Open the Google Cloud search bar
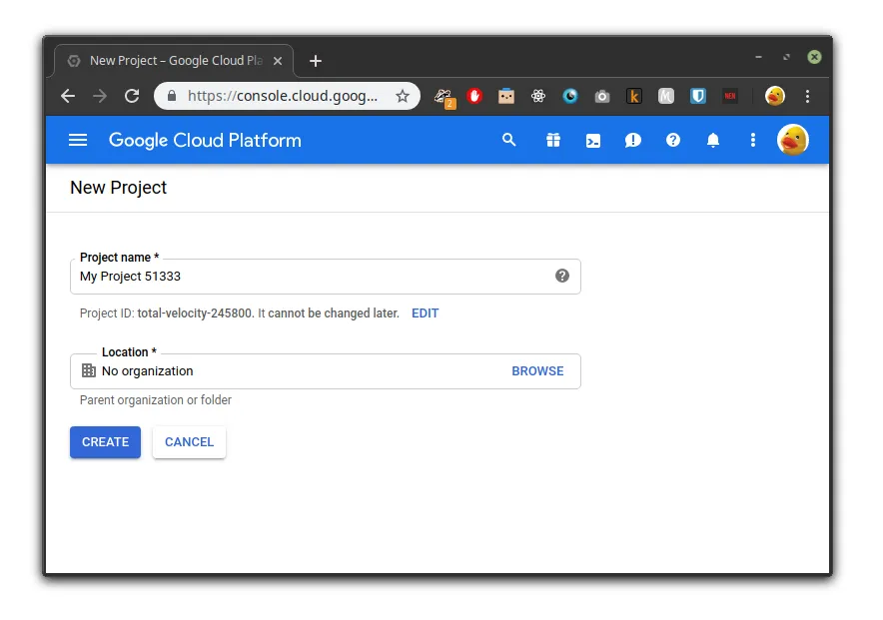 tap(509, 140)
